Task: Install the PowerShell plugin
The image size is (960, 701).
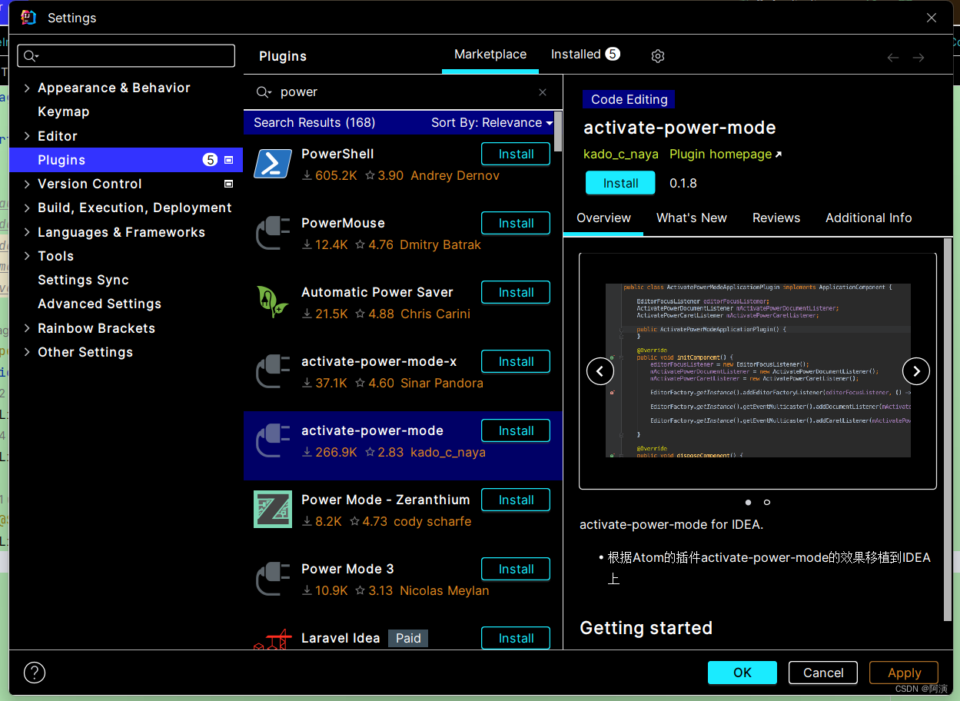Action: coord(516,154)
